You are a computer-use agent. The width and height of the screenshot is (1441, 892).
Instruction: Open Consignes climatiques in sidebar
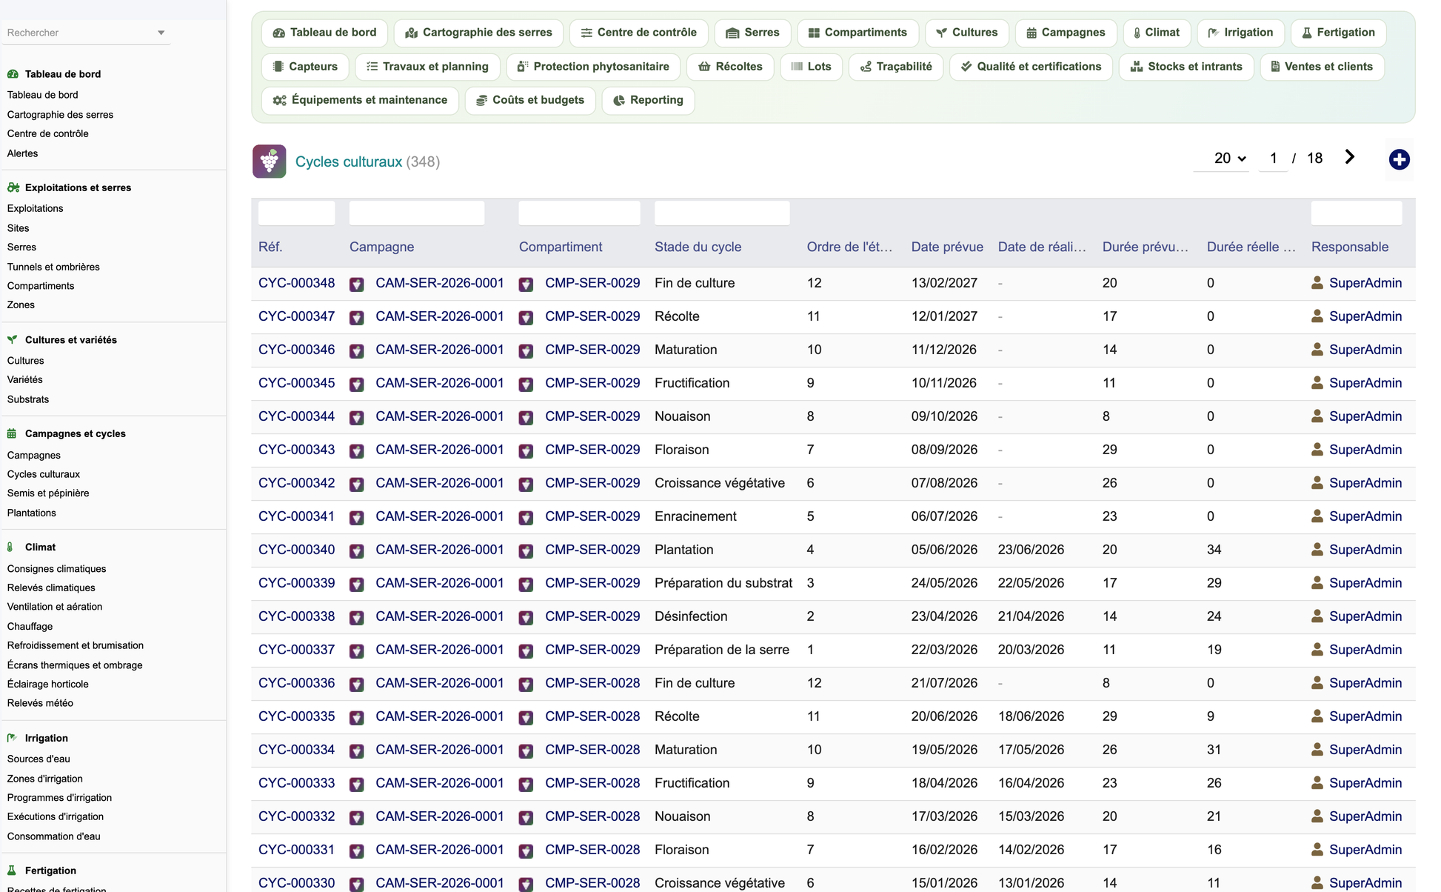point(56,569)
